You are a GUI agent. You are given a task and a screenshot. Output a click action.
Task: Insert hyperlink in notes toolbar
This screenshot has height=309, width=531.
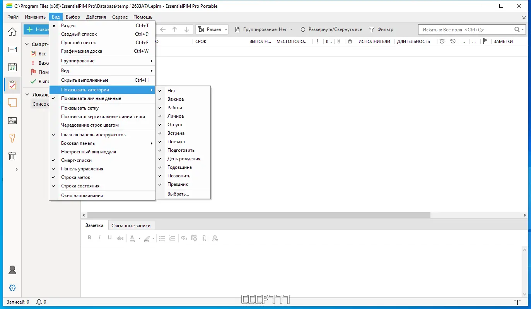(x=184, y=238)
